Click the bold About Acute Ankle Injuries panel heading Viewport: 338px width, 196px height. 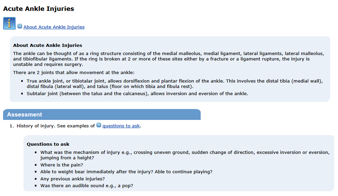coord(48,45)
